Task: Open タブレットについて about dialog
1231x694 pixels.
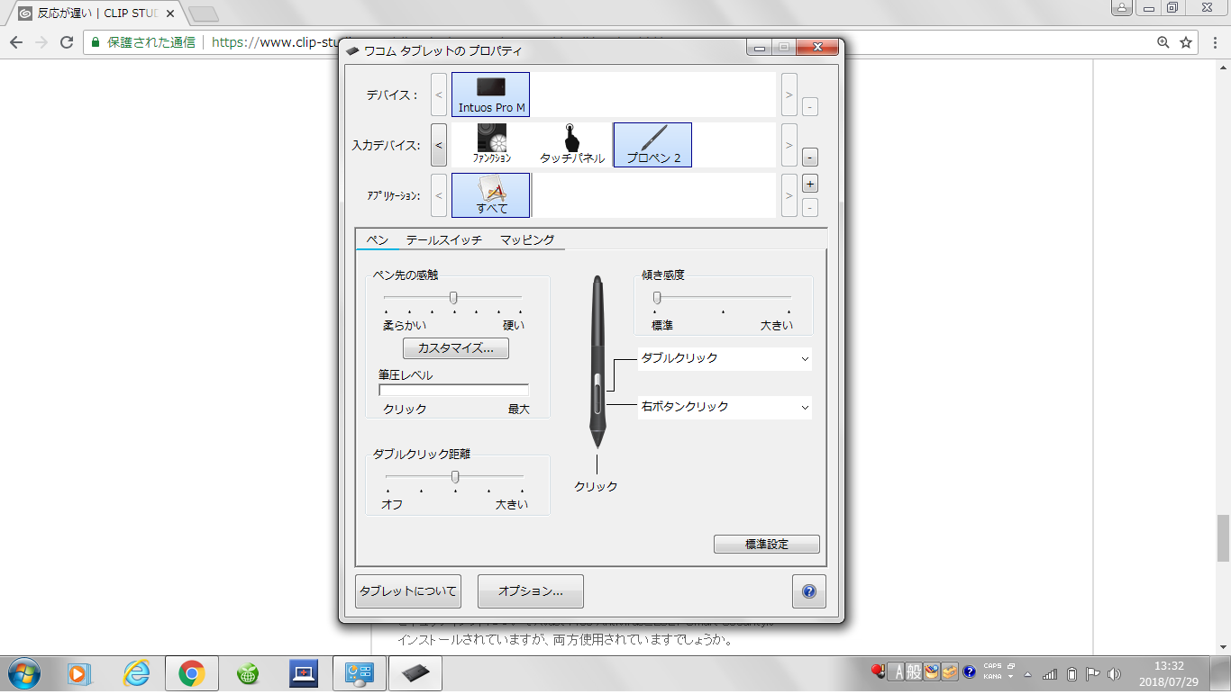Action: click(408, 591)
